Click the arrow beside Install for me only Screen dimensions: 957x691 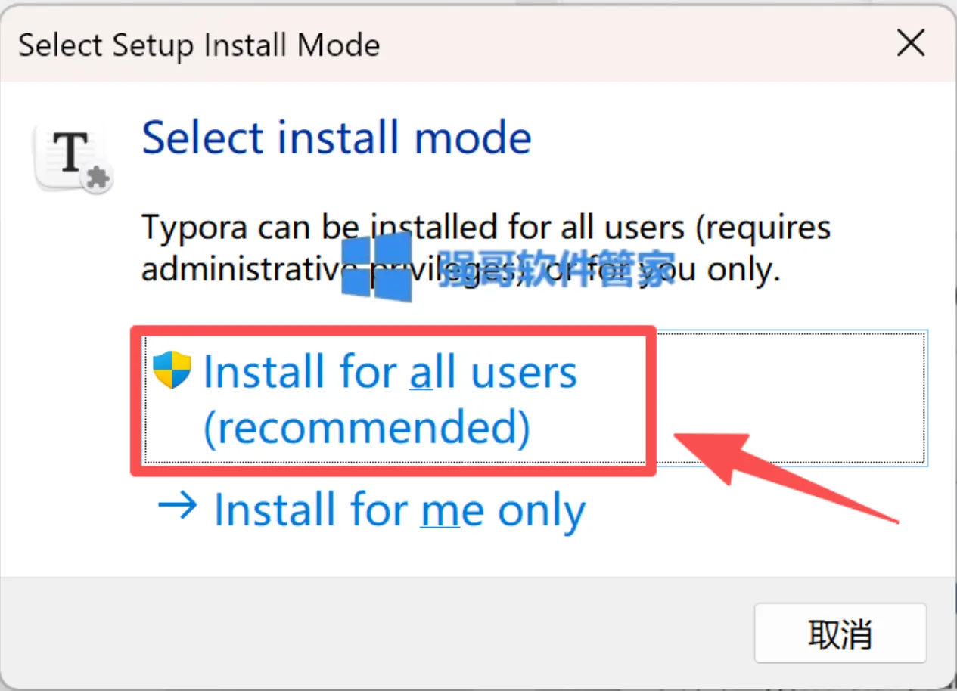coord(178,507)
